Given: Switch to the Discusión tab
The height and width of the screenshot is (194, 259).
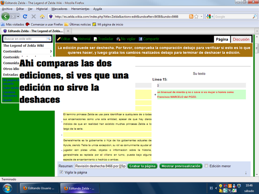Looking at the screenshot, I should pyautogui.click(x=241, y=40).
